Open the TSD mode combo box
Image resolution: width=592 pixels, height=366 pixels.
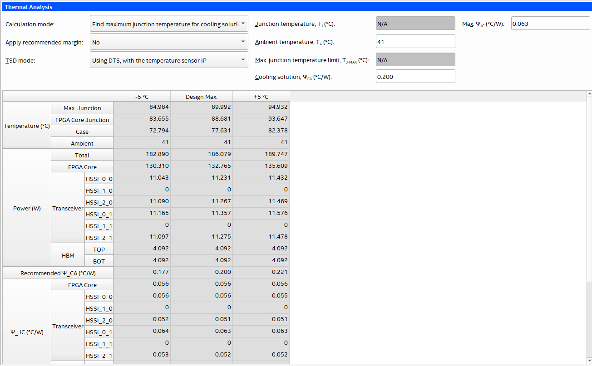[169, 60]
